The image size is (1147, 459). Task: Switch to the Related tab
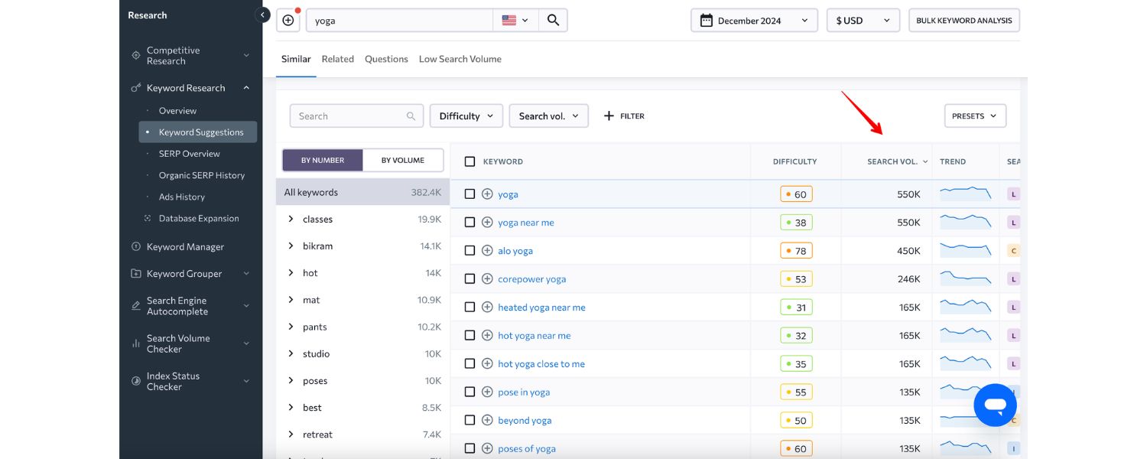[x=337, y=59]
